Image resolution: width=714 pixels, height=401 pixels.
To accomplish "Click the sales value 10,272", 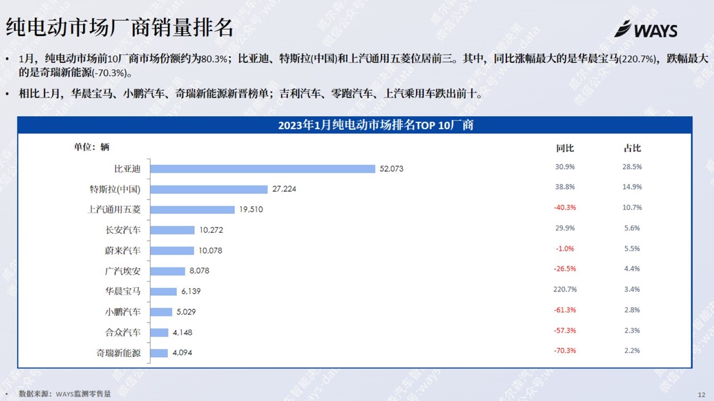I will click(211, 230).
